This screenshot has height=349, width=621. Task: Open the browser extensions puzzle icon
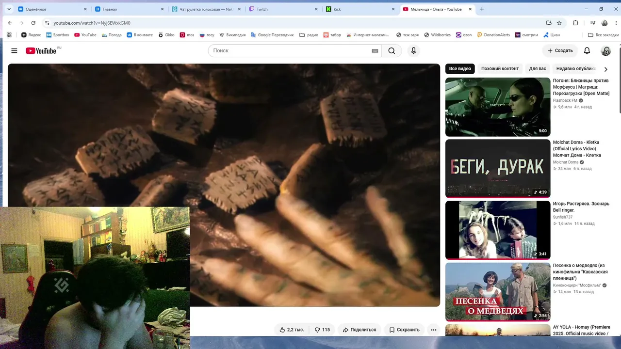pos(576,23)
